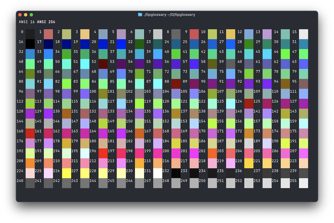This screenshot has height=223, width=334.
Task: Click the orange swatch numbered 208
Action: click(30, 163)
